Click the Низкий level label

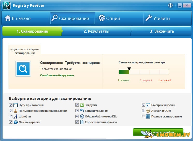[x=123, y=80]
